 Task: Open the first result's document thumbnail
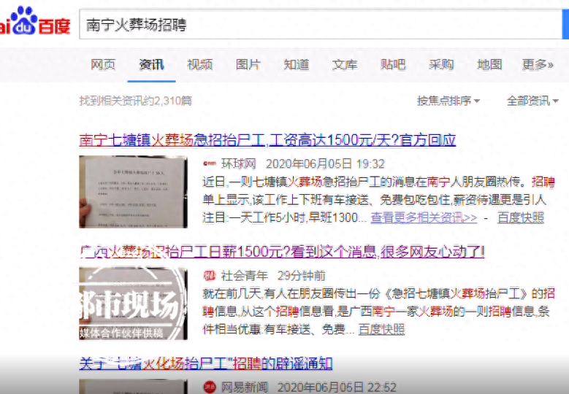click(133, 191)
